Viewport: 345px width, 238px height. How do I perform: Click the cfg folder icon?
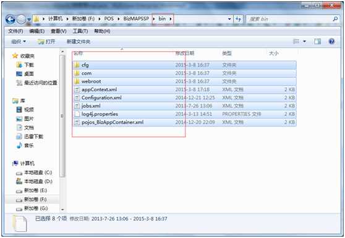(77, 65)
